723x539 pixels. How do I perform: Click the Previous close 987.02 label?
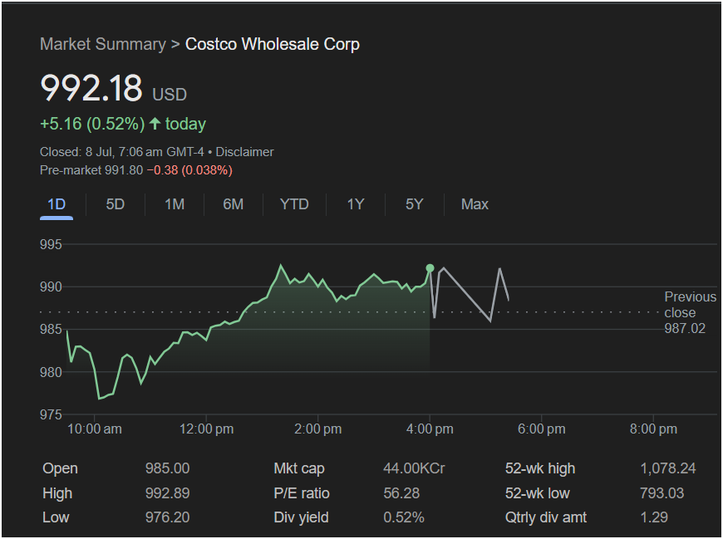pos(690,312)
